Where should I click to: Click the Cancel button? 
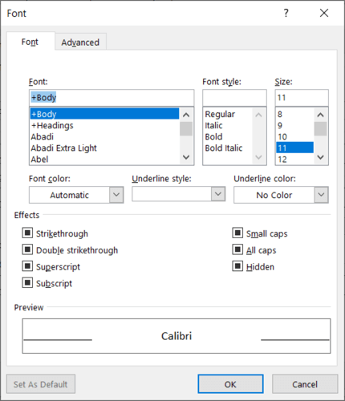click(305, 384)
